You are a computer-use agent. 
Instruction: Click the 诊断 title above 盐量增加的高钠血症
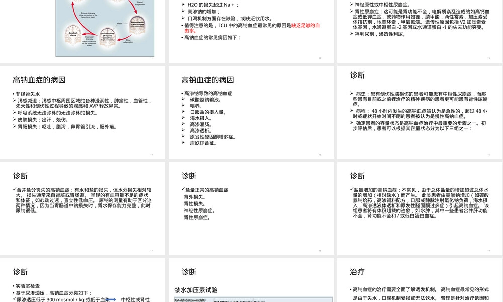(x=357, y=176)
